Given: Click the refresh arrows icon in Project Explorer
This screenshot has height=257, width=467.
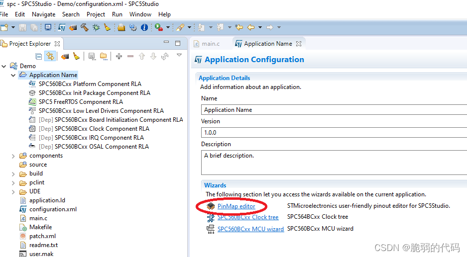Looking at the screenshot, I should (165, 56).
